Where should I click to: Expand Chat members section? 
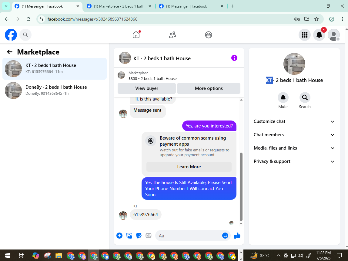point(294,135)
